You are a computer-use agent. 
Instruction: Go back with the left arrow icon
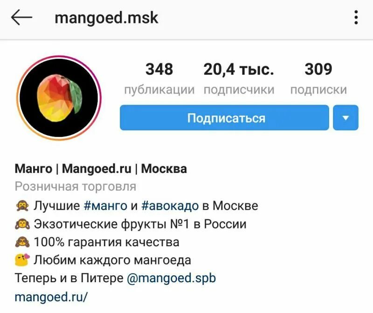(x=21, y=17)
